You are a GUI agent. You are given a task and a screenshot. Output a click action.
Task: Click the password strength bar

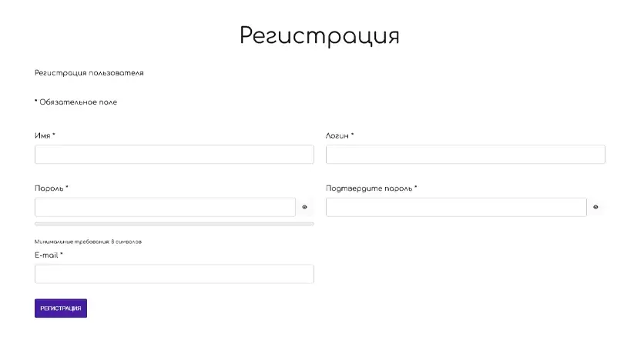(174, 224)
